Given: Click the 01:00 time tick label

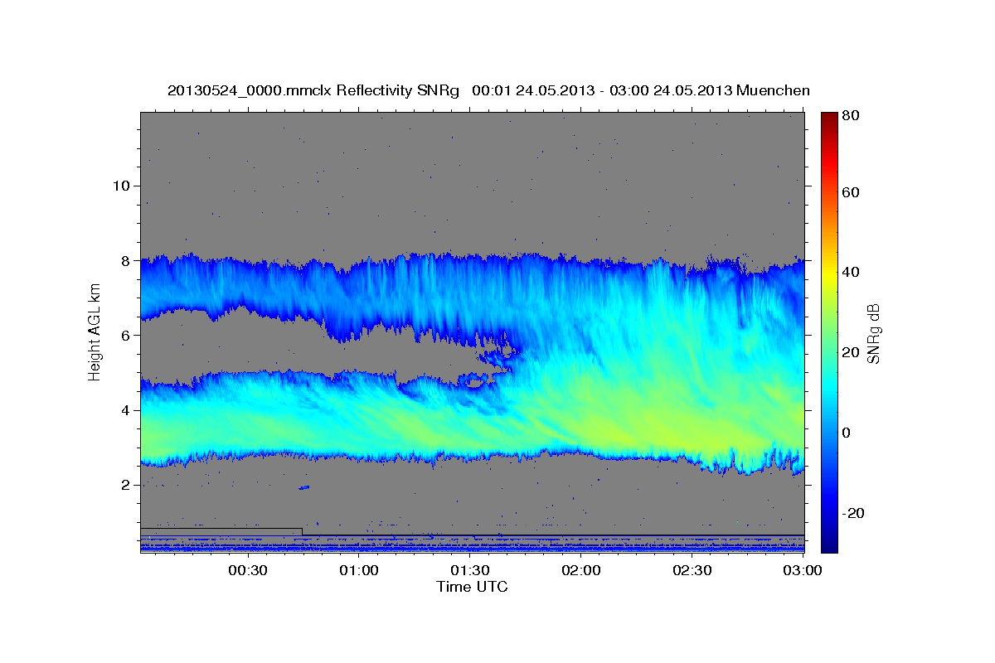Looking at the screenshot, I should coord(359,571).
